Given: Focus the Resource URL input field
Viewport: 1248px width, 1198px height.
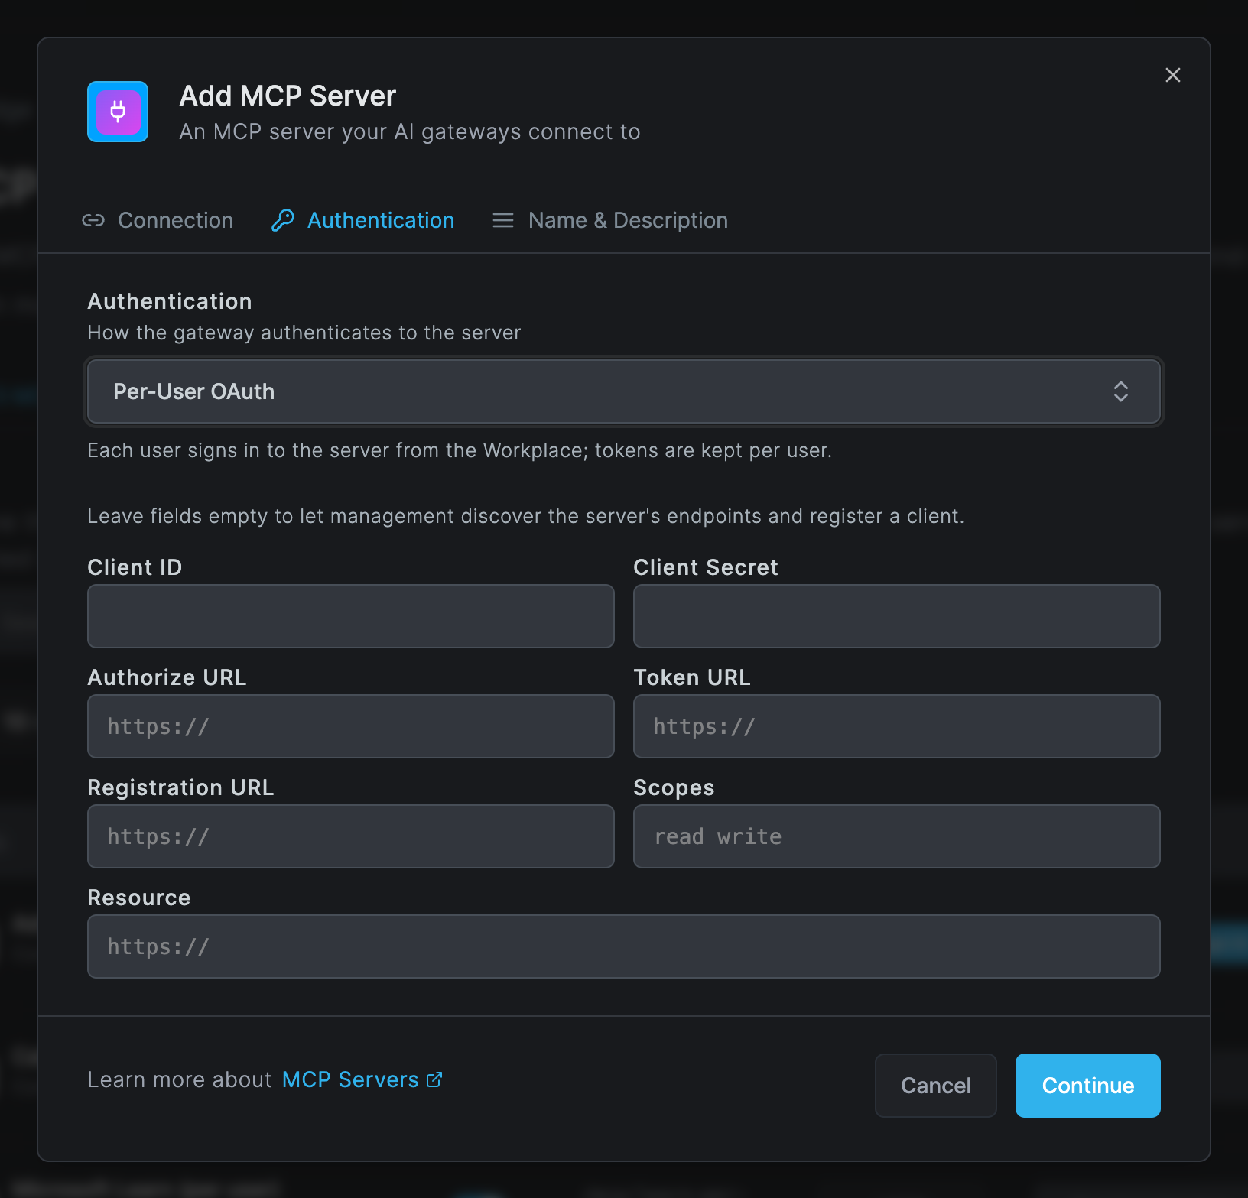Looking at the screenshot, I should 624,946.
